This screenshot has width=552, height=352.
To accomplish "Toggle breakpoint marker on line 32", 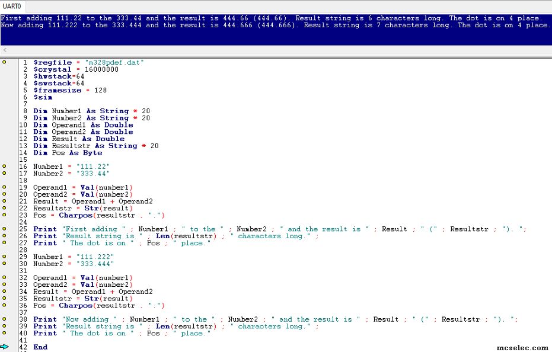I will coord(5,277).
